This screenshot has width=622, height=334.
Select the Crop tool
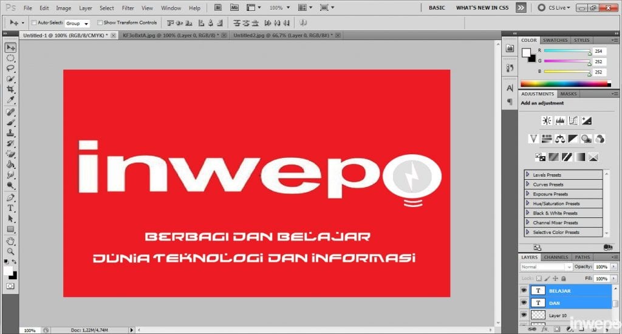pos(10,89)
